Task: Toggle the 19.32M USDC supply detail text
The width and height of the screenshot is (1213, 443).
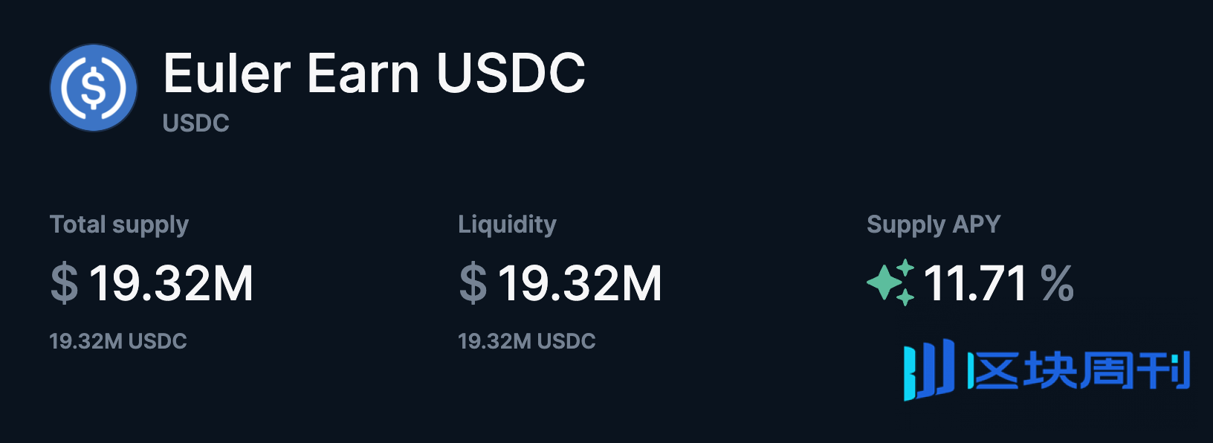Action: (117, 340)
